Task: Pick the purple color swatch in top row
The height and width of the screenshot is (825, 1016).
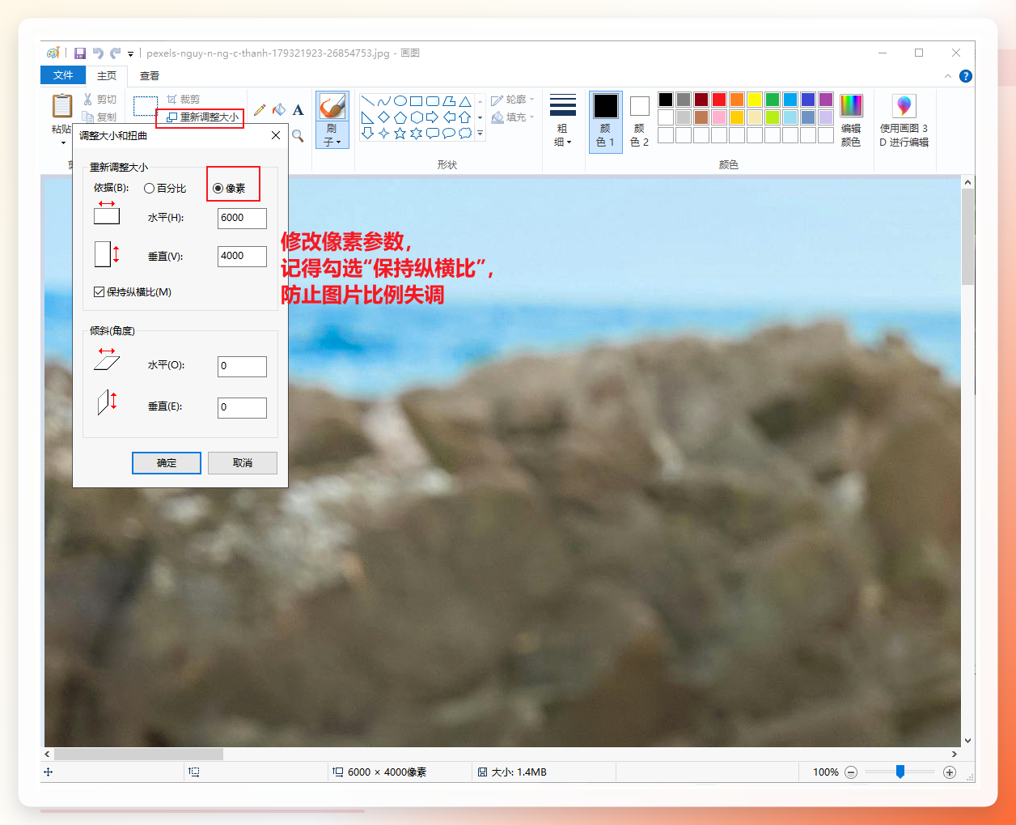Action: (826, 100)
